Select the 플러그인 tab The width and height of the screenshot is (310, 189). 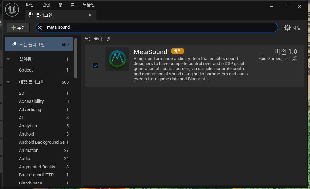[61, 15]
